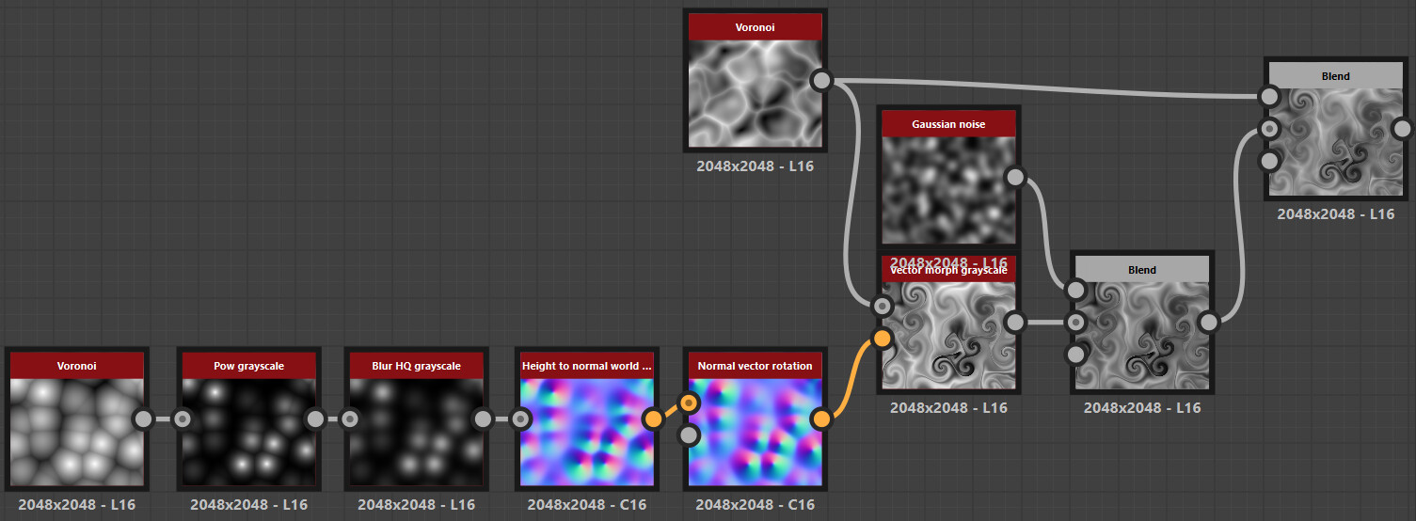
Task: Select the upper-right Blend node thumbnail
Action: pos(1336,141)
